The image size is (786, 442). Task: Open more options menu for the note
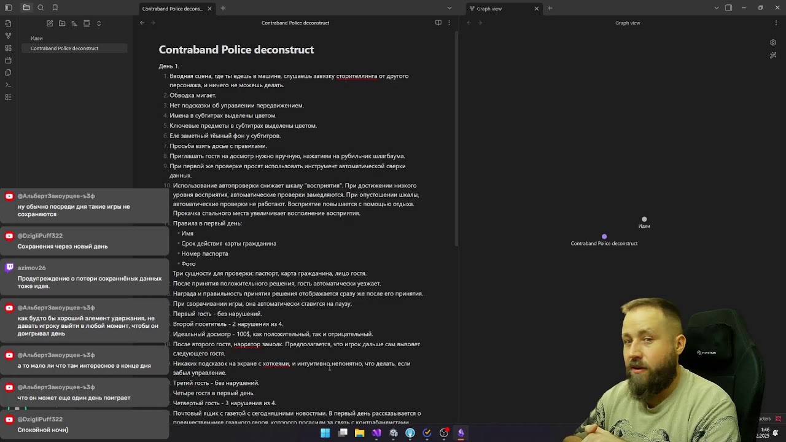[x=449, y=23]
